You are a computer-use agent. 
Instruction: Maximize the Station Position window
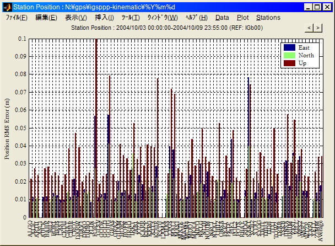point(316,7)
